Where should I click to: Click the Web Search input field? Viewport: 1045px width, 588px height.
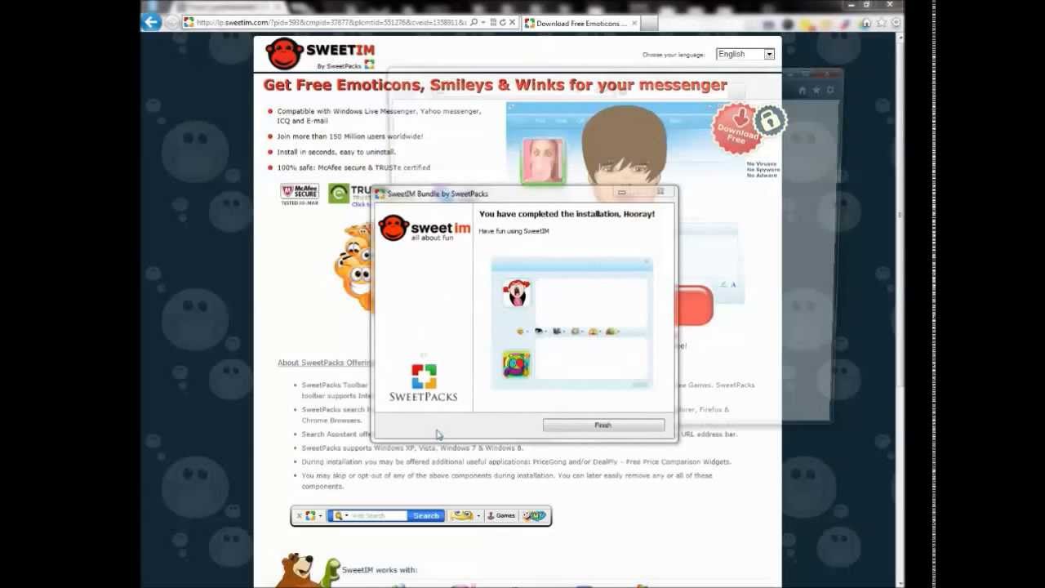378,516
